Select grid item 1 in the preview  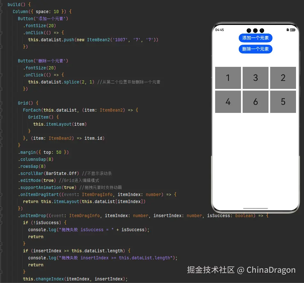click(228, 78)
